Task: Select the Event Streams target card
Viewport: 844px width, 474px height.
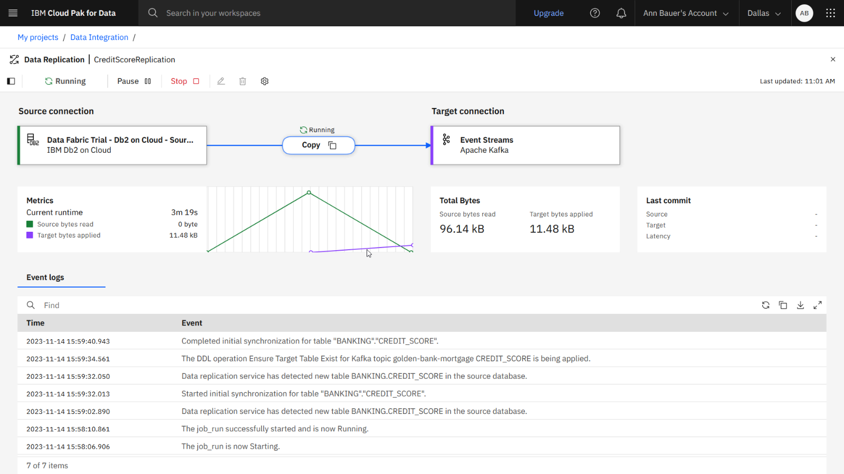Action: [x=525, y=145]
